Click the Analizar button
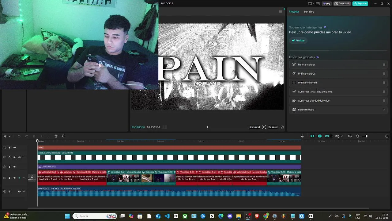This screenshot has width=392, height=221. click(x=298, y=41)
